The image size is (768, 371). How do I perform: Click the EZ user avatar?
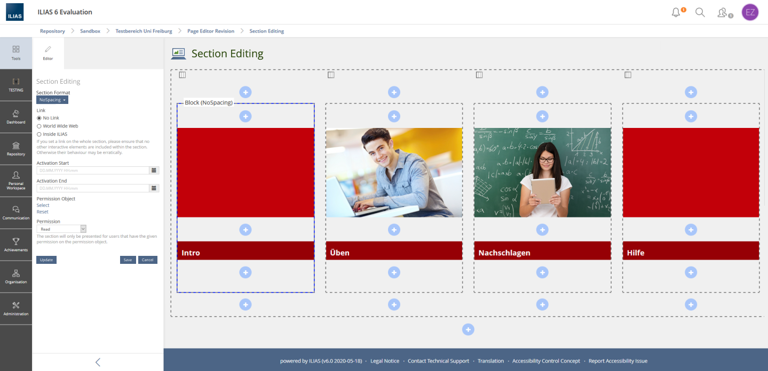coord(750,12)
